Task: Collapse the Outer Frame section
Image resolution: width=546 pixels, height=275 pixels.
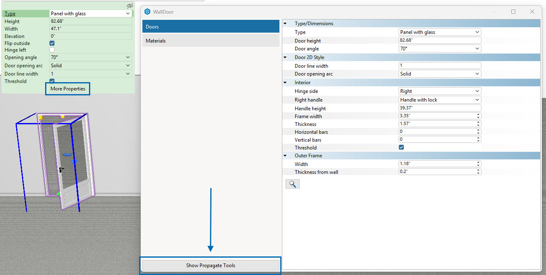Action: 285,156
